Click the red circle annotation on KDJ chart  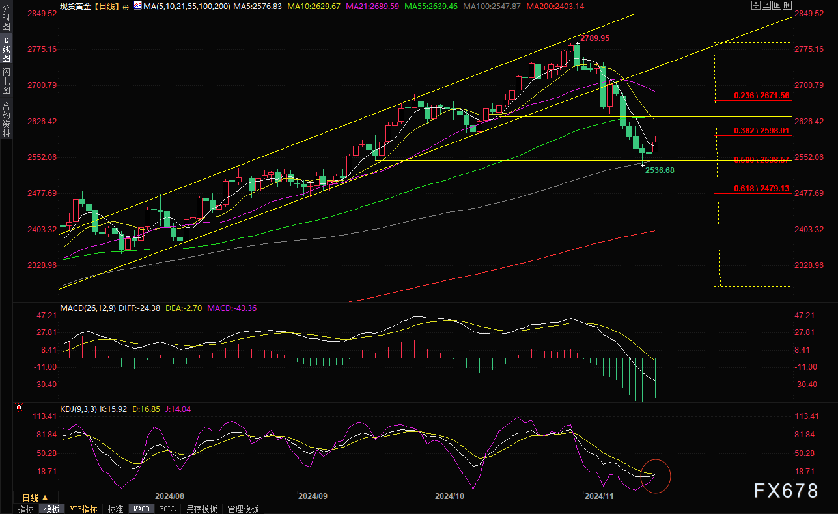pyautogui.click(x=656, y=475)
